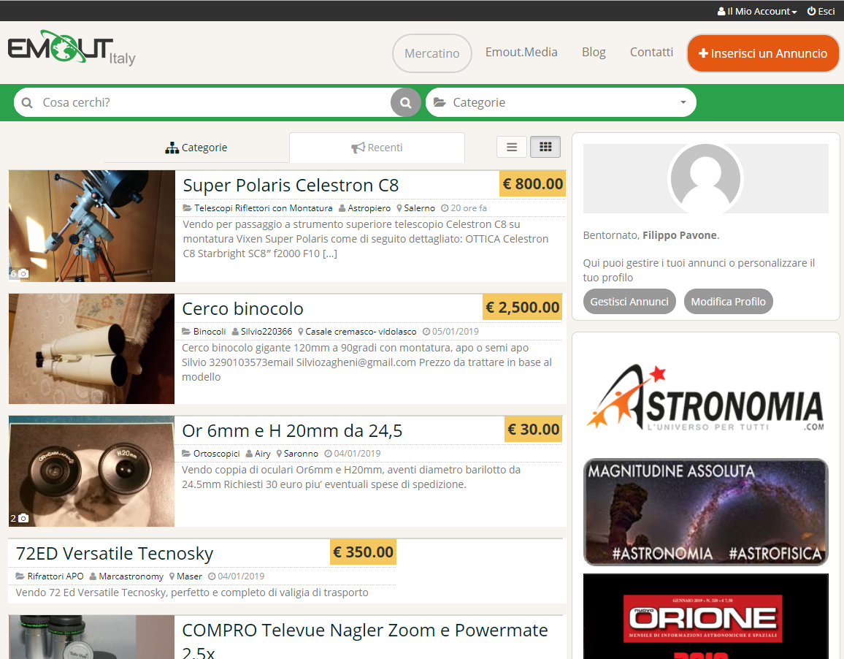
Task: Click Casale cremasco-vidolasco location
Action: pyautogui.click(x=361, y=332)
